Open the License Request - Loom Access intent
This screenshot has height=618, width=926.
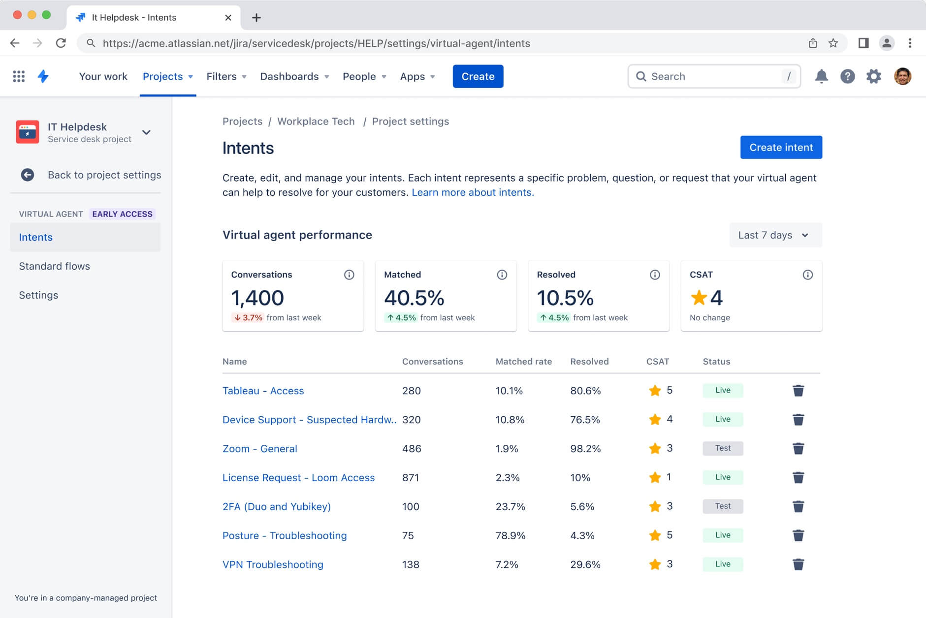point(298,477)
